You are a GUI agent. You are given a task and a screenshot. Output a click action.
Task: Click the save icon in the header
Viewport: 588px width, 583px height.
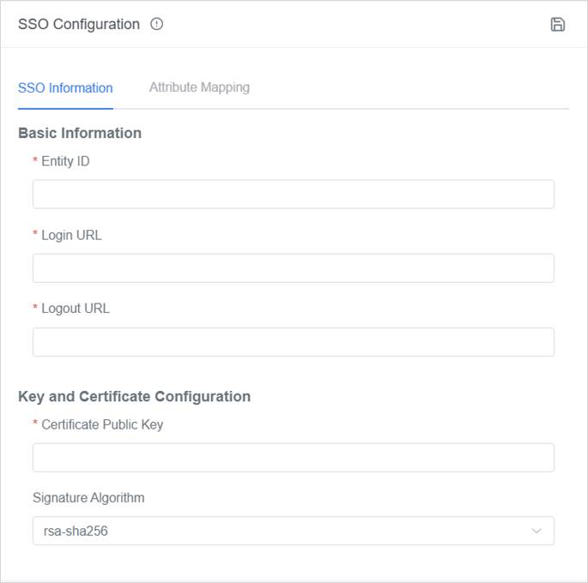click(x=557, y=24)
